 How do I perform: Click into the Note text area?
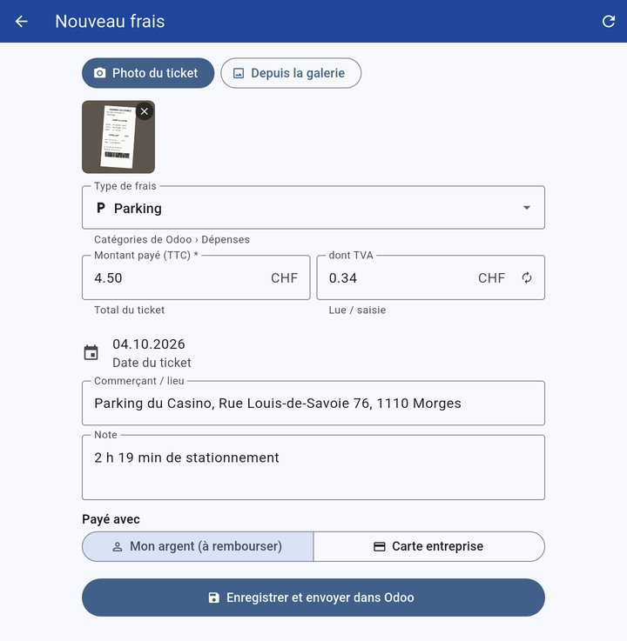point(313,467)
